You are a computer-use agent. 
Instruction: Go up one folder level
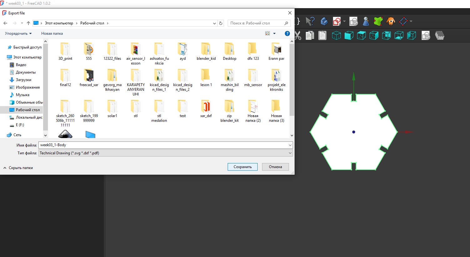click(x=28, y=23)
